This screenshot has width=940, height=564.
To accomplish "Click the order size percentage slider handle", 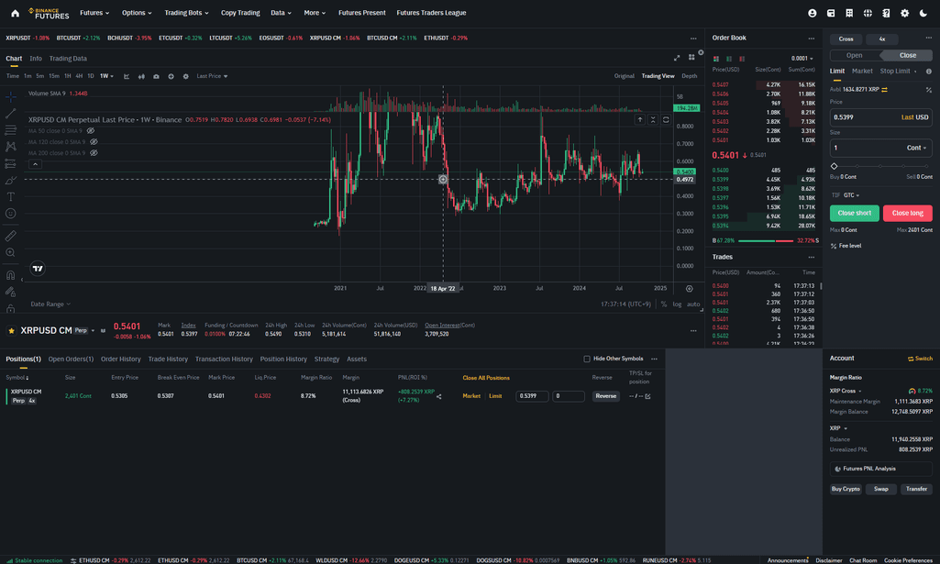I will coord(834,166).
